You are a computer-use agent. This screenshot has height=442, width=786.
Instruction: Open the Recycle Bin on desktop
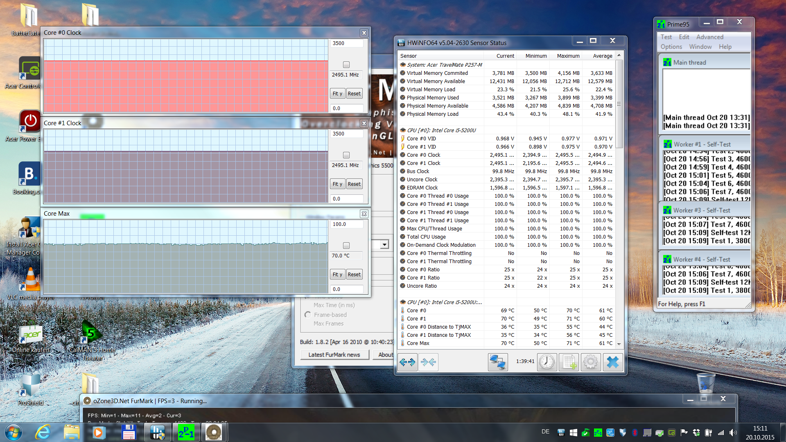pos(706,383)
